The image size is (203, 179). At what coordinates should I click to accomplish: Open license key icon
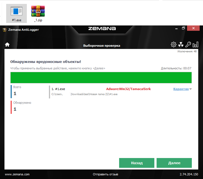point(188,44)
